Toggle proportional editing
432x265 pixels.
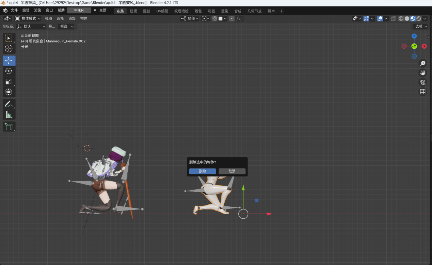click(232, 18)
